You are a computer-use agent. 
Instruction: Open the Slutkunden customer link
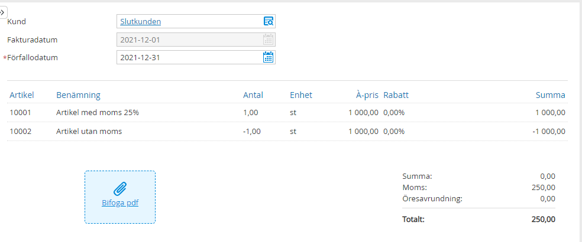click(x=141, y=22)
